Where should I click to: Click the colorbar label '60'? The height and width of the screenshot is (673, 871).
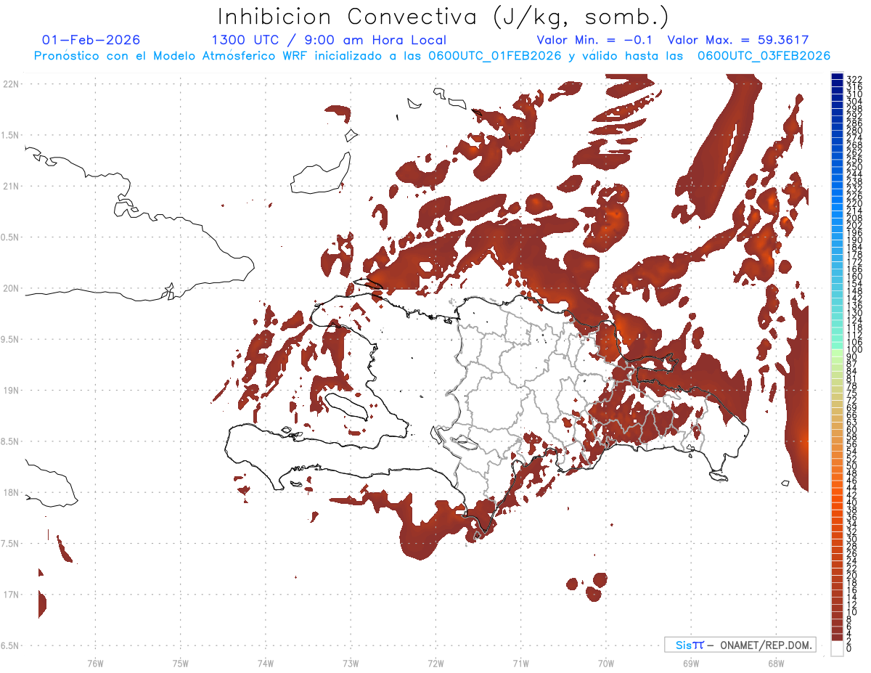click(852, 430)
